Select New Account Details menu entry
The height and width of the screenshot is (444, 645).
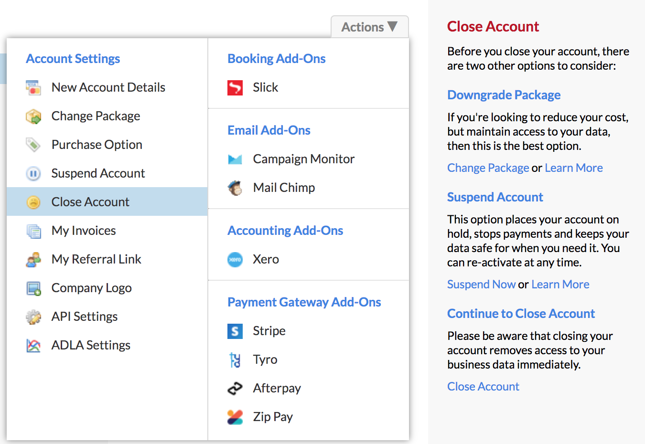point(107,87)
